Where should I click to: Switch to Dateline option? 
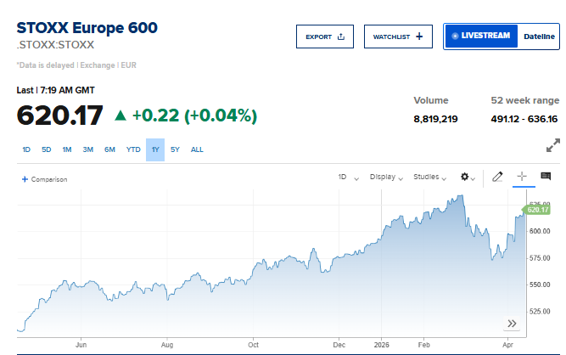click(539, 36)
